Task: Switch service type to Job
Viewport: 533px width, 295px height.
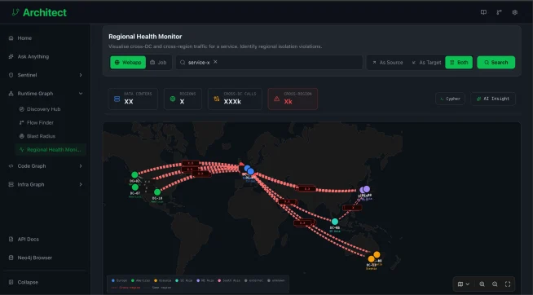Action: [x=158, y=63]
